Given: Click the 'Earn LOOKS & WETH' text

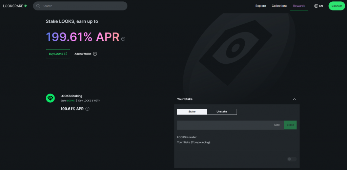Looking at the screenshot, I should pyautogui.click(x=89, y=101).
